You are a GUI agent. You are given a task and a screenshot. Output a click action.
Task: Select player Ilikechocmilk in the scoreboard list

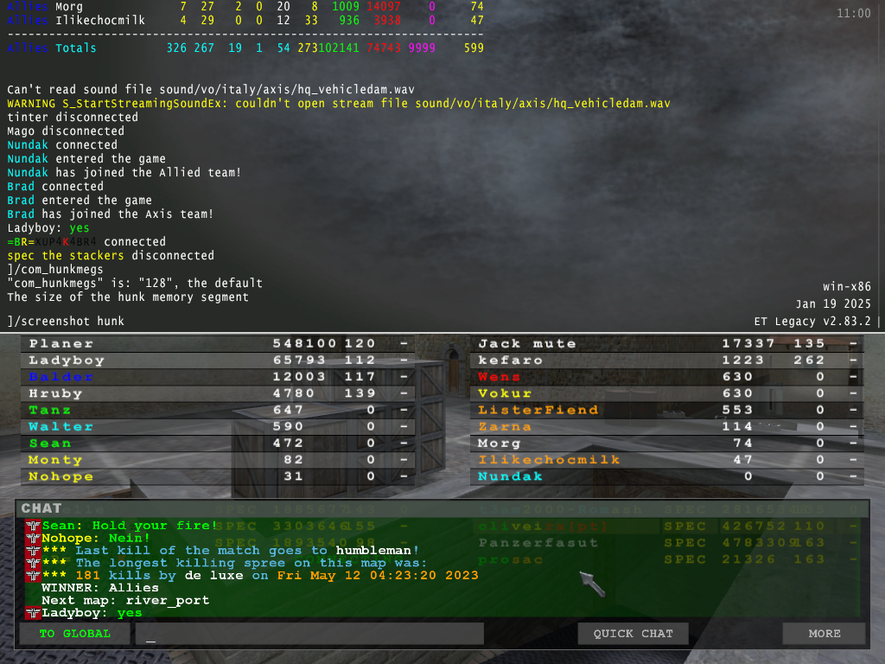666,460
